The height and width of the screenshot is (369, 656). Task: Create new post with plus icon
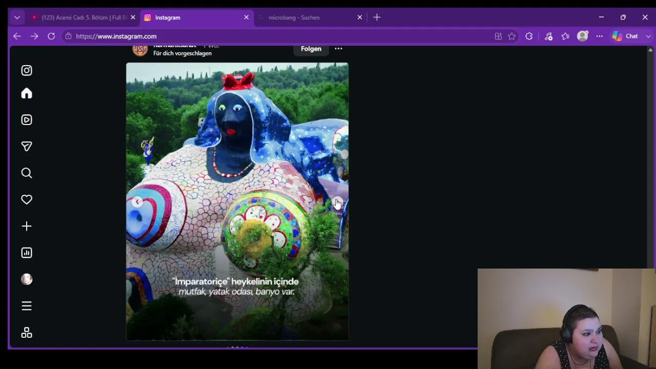[27, 226]
